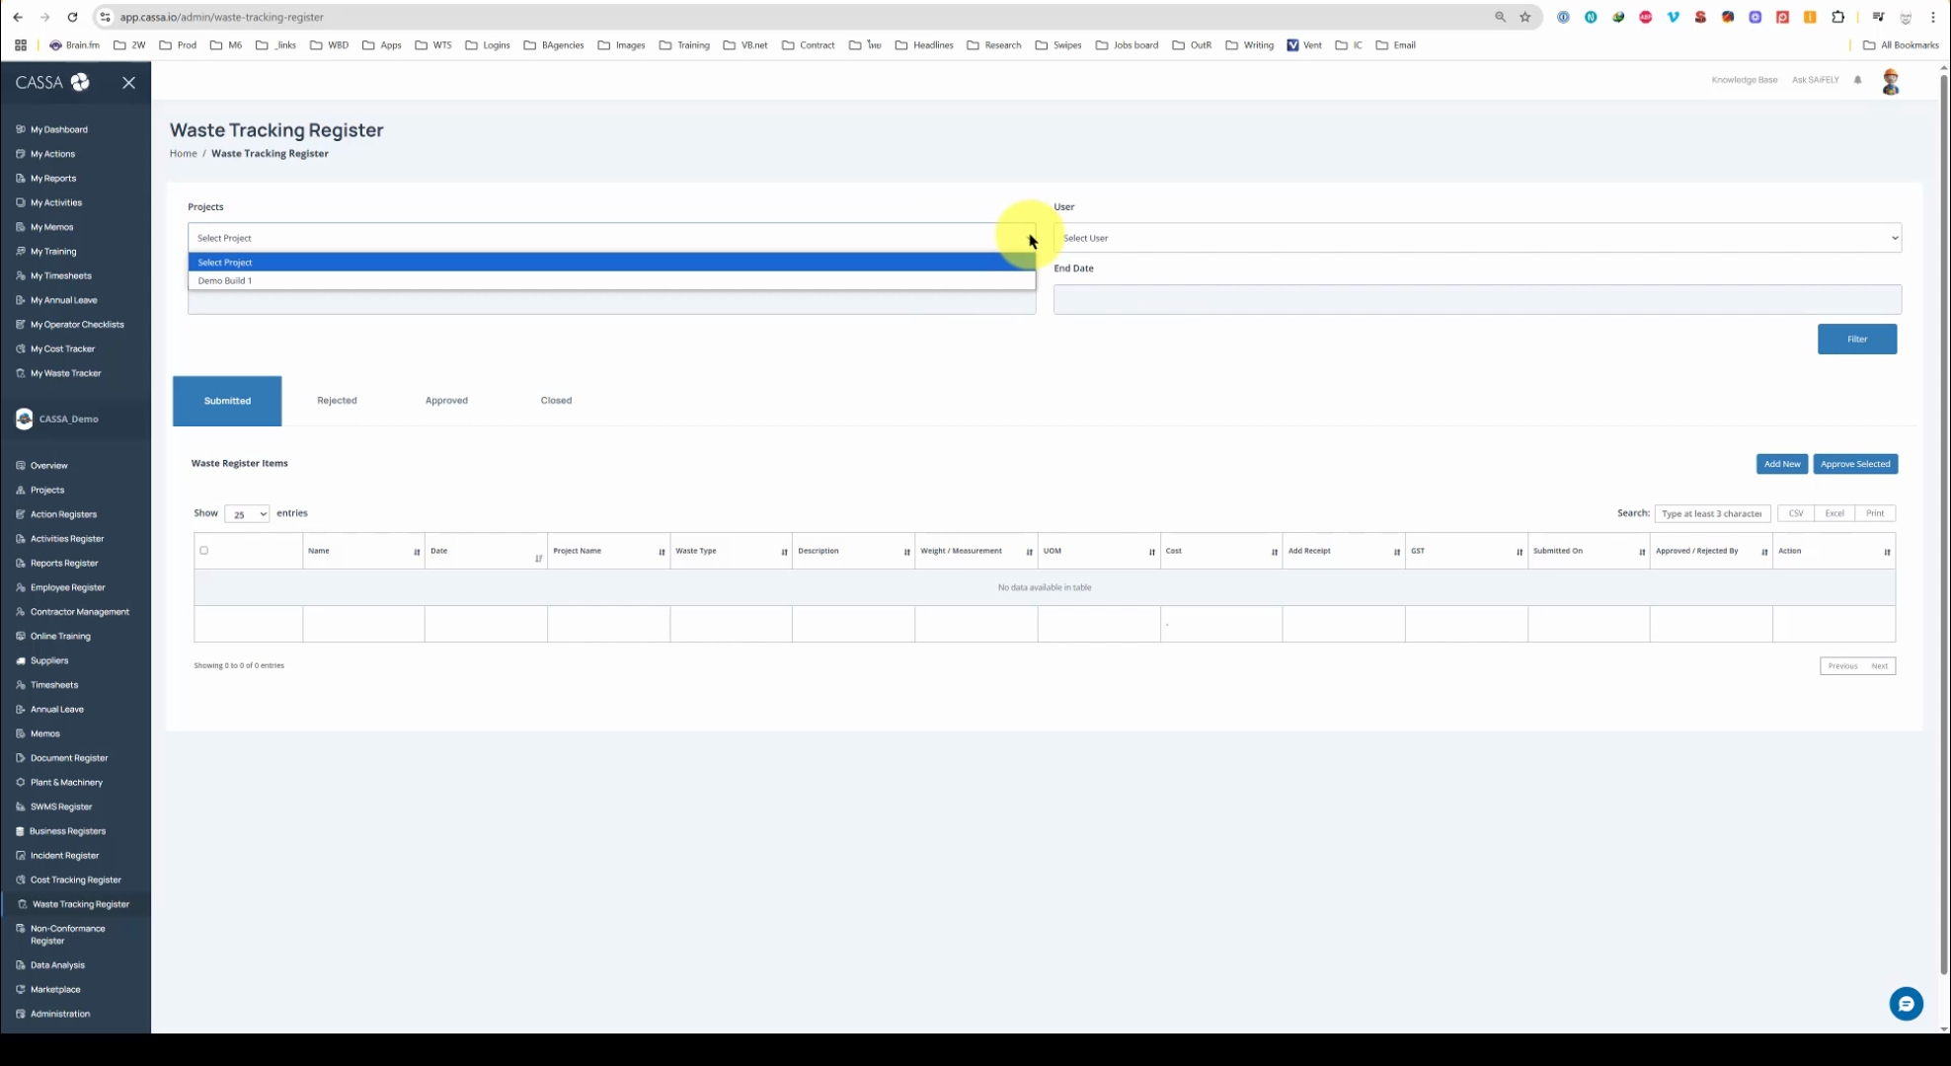Image resolution: width=1951 pixels, height=1066 pixels.
Task: Click the notification bell icon
Action: point(1857,80)
